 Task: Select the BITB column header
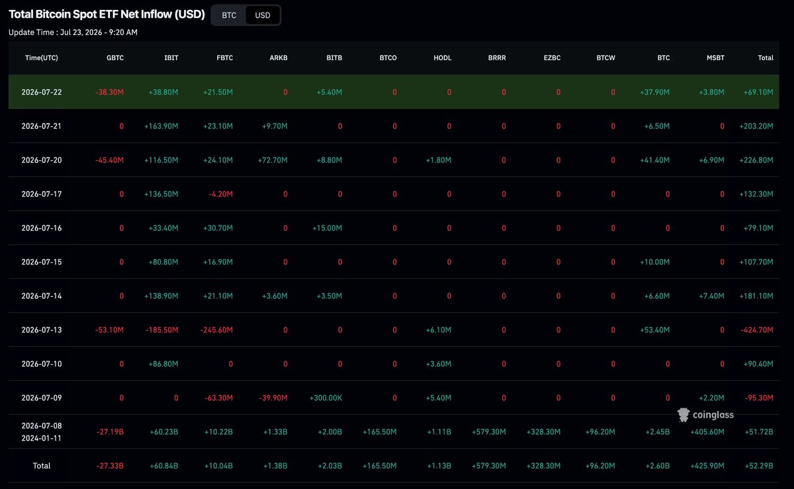click(334, 58)
